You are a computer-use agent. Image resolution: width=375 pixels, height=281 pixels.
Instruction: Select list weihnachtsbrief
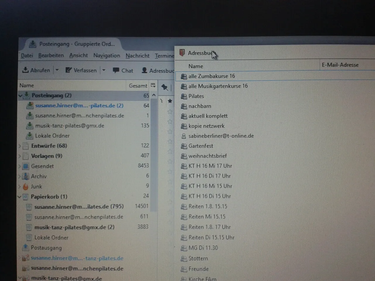coord(207,156)
